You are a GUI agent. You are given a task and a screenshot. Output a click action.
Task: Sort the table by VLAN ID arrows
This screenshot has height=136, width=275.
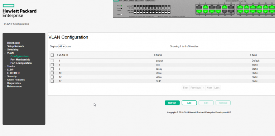tap(57, 55)
